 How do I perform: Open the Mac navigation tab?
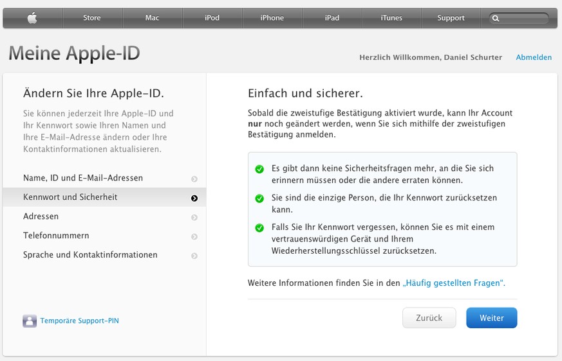tap(153, 18)
